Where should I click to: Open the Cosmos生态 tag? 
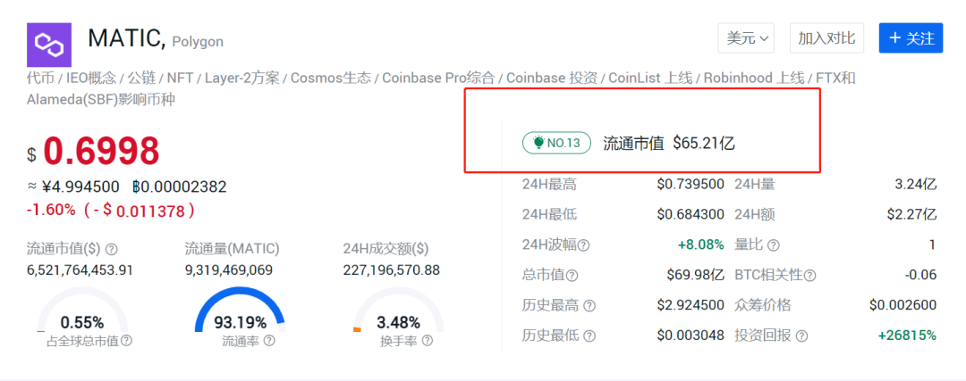(331, 78)
